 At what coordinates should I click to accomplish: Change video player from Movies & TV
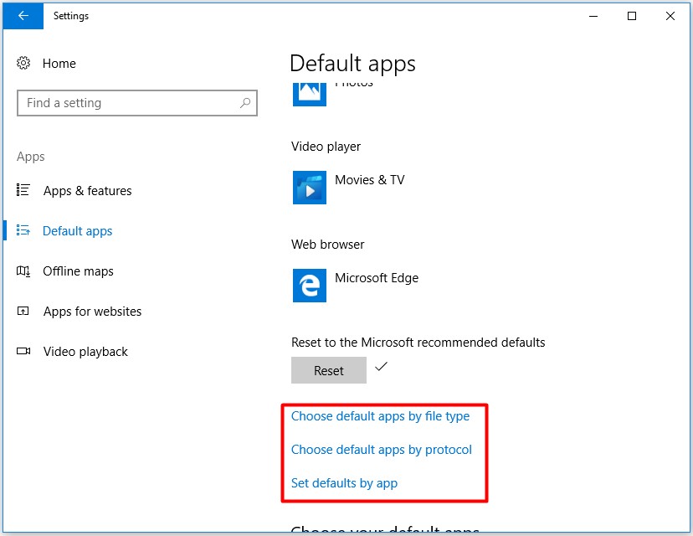click(x=369, y=180)
